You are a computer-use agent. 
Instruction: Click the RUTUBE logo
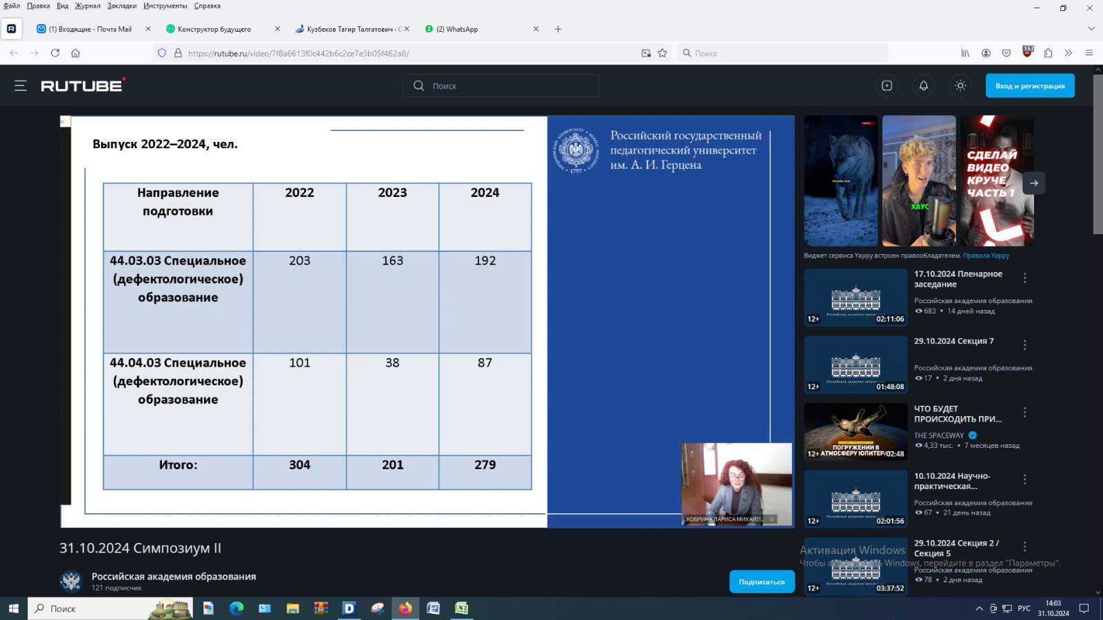click(x=83, y=85)
